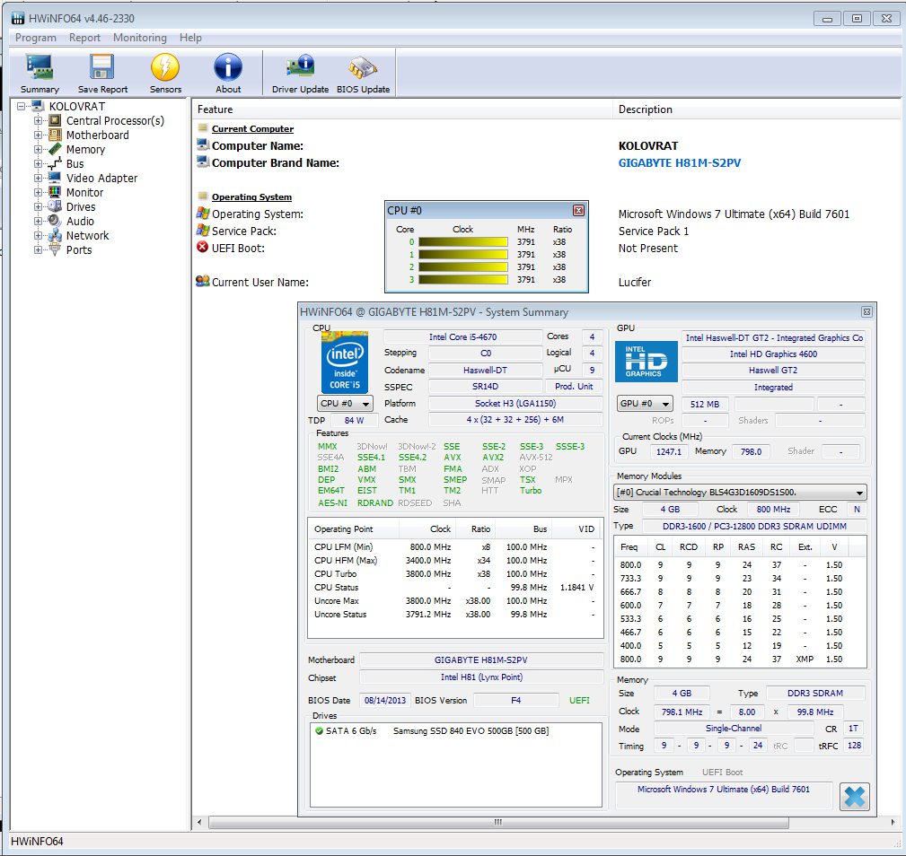Click the Single-Channel memory mode field

click(734, 729)
